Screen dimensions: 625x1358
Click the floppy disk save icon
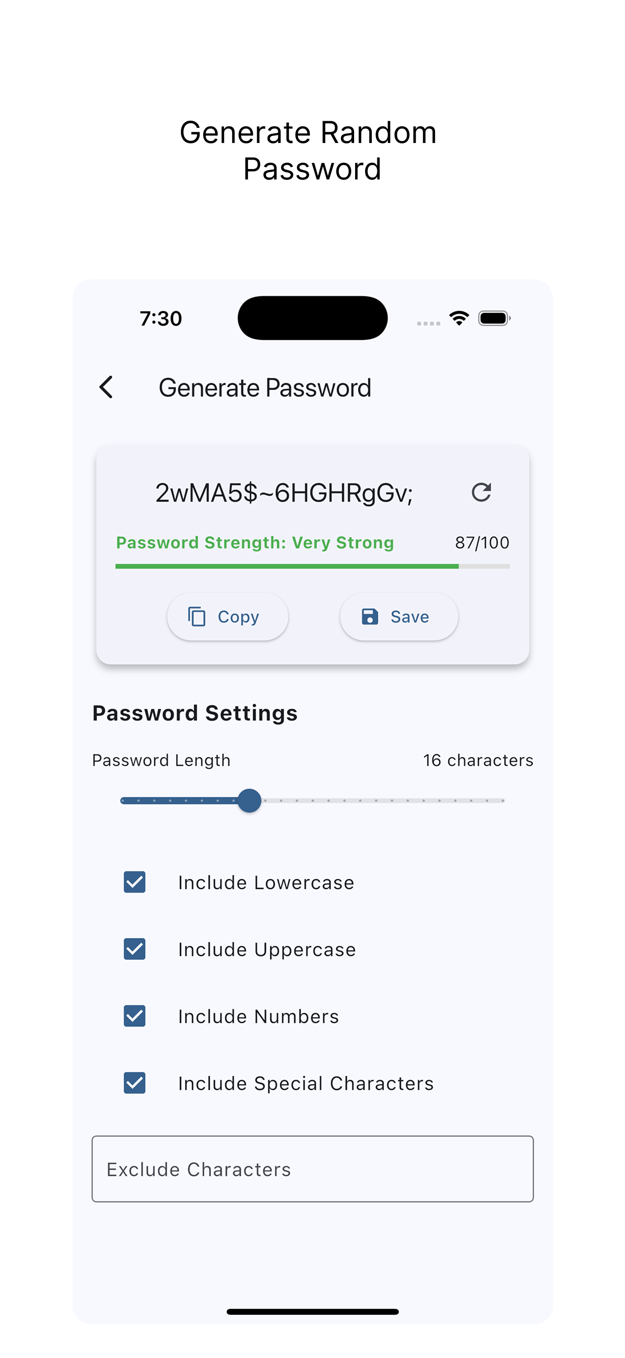(x=369, y=616)
